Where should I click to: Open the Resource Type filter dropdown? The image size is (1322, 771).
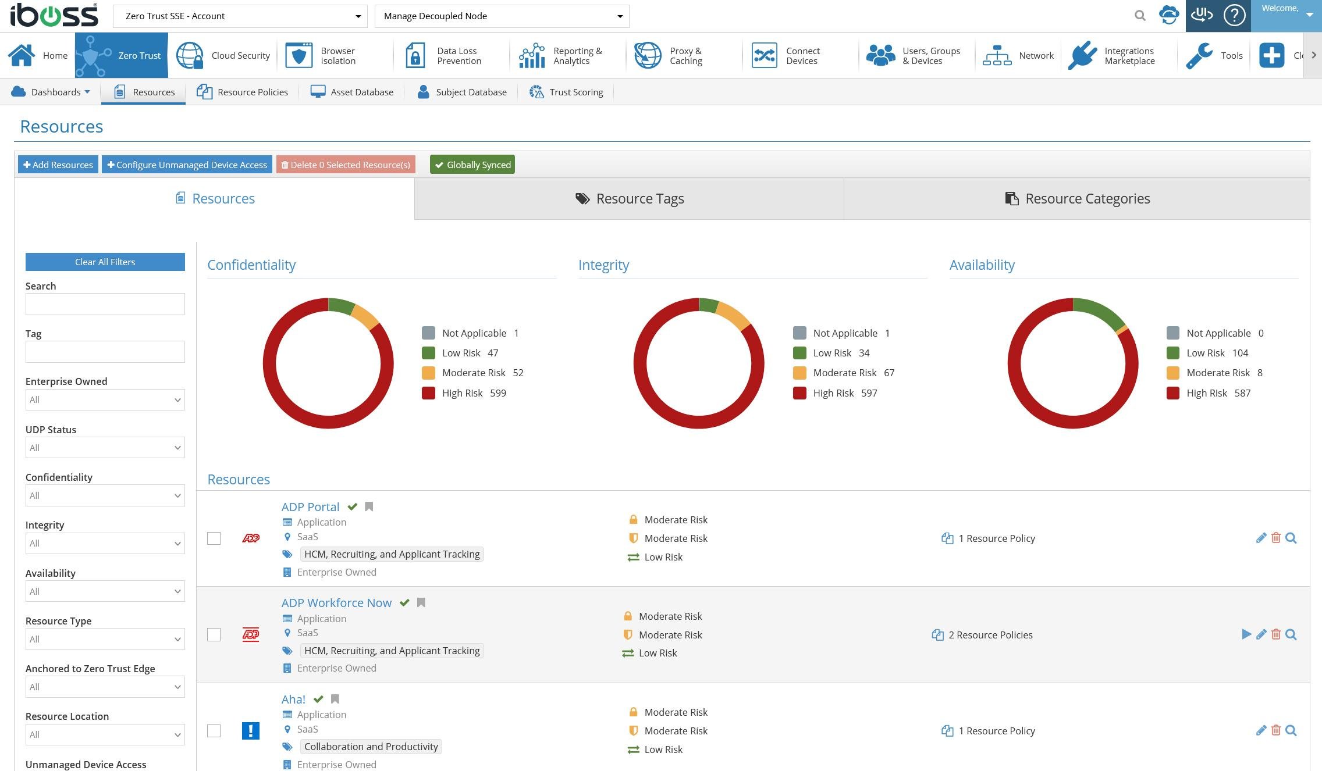(x=105, y=640)
